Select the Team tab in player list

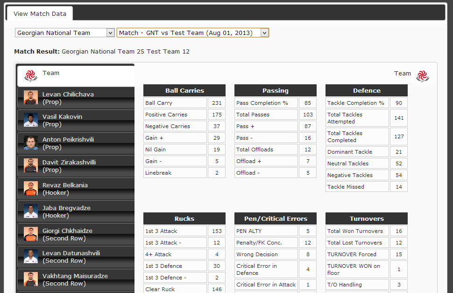(76, 76)
